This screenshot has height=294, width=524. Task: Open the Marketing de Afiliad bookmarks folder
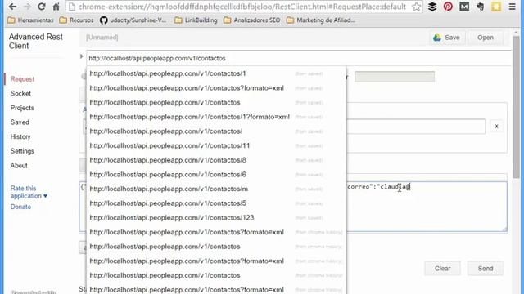pyautogui.click(x=320, y=20)
